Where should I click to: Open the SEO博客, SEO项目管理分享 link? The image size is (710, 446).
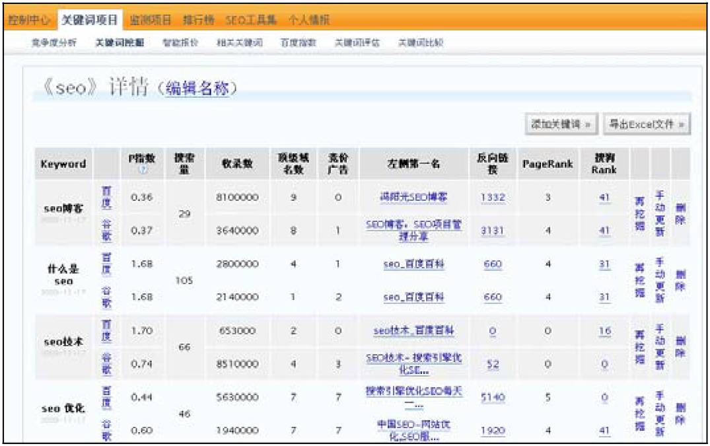click(x=413, y=231)
